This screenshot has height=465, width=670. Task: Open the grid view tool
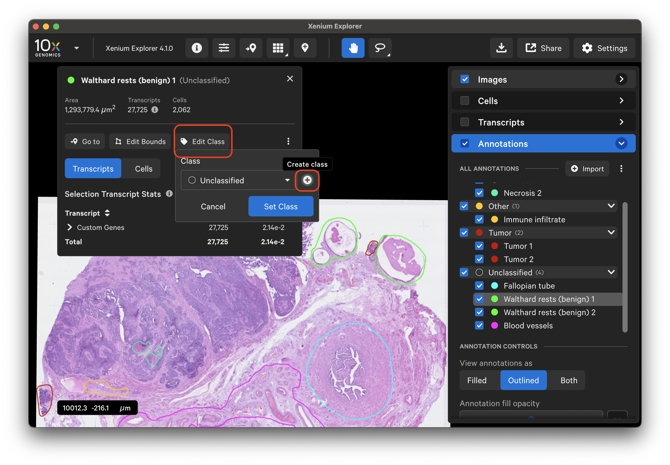click(x=278, y=48)
